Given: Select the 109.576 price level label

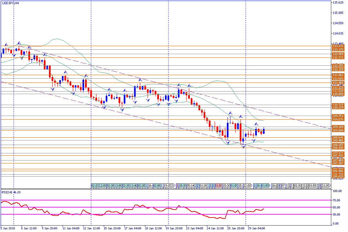Looking at the screenshot, I should point(338,120).
